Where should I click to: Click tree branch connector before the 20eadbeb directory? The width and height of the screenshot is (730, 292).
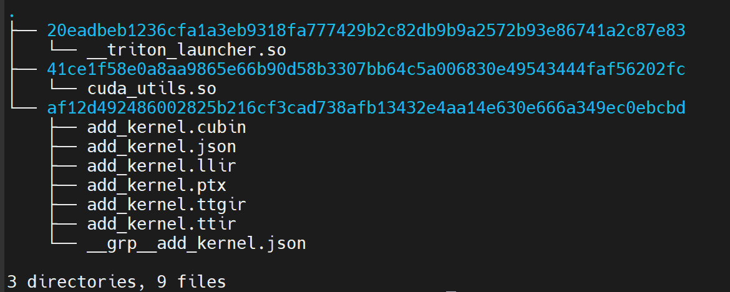click(23, 31)
